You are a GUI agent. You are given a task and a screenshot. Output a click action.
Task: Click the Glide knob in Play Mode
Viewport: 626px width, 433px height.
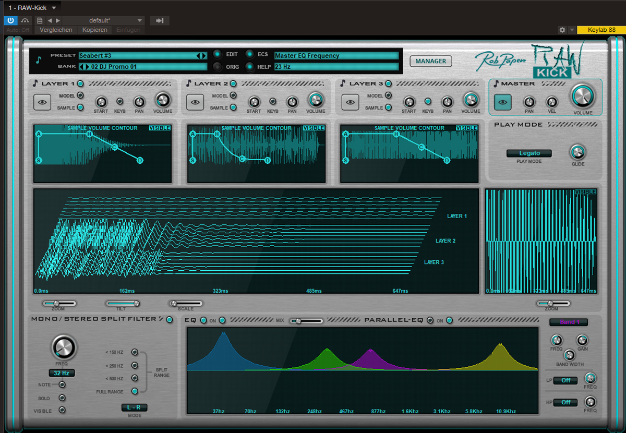577,152
